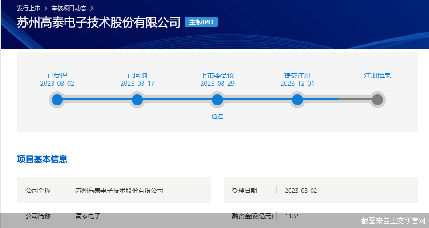
Task: Click the 公司全称 value in info table
Action: [119, 191]
